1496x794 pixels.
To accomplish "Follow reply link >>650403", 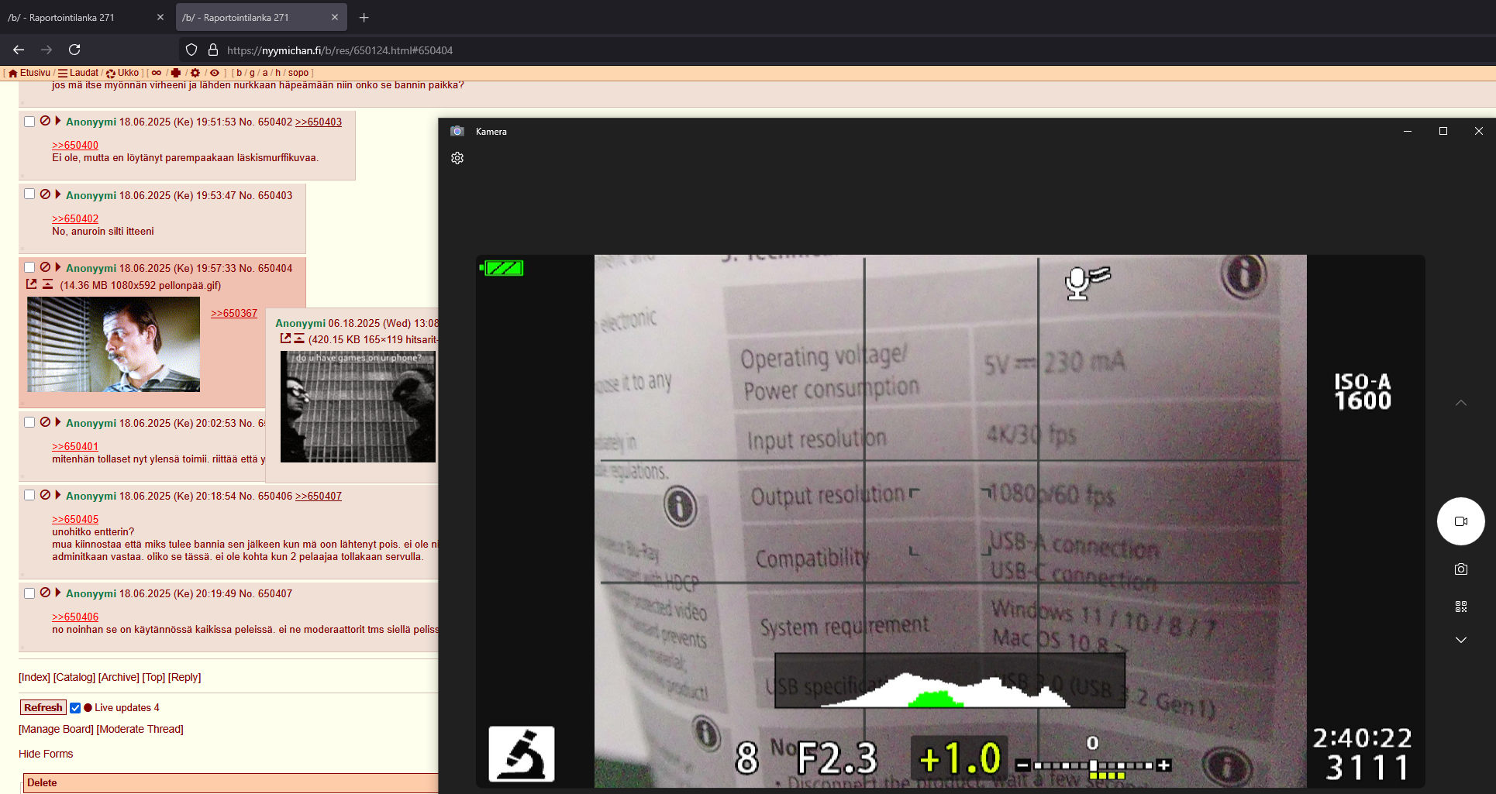I will click(319, 122).
